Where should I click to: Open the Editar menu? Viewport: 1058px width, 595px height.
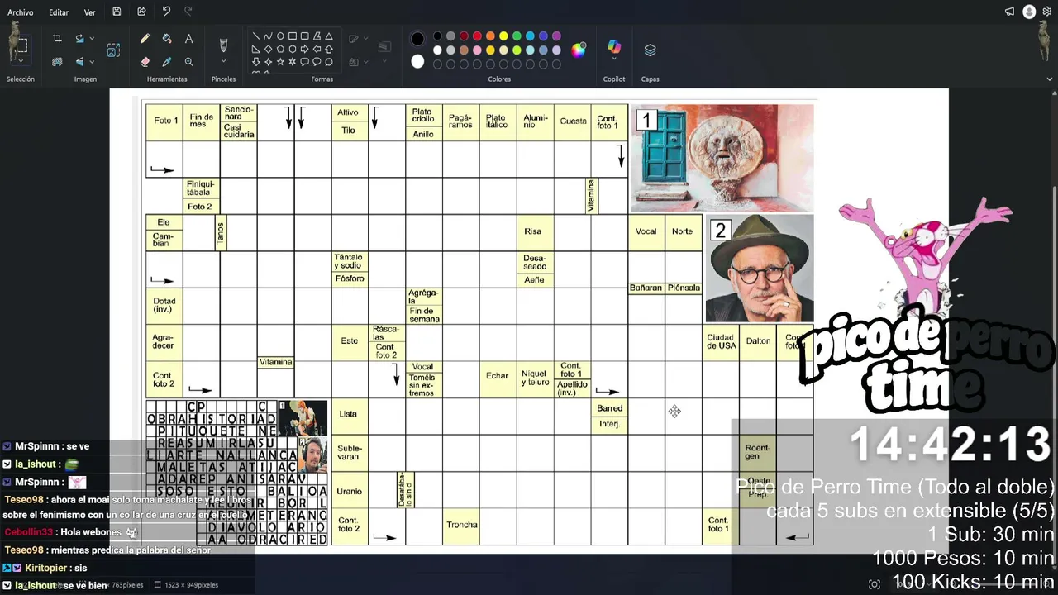click(x=59, y=12)
